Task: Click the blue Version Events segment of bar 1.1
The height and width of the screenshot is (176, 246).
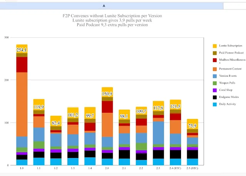Action: point(39,134)
